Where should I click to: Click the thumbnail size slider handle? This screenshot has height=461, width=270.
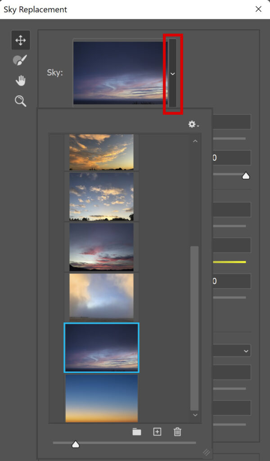(x=76, y=444)
